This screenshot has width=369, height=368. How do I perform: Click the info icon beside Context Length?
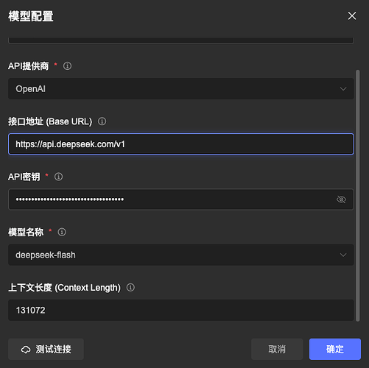(x=130, y=287)
